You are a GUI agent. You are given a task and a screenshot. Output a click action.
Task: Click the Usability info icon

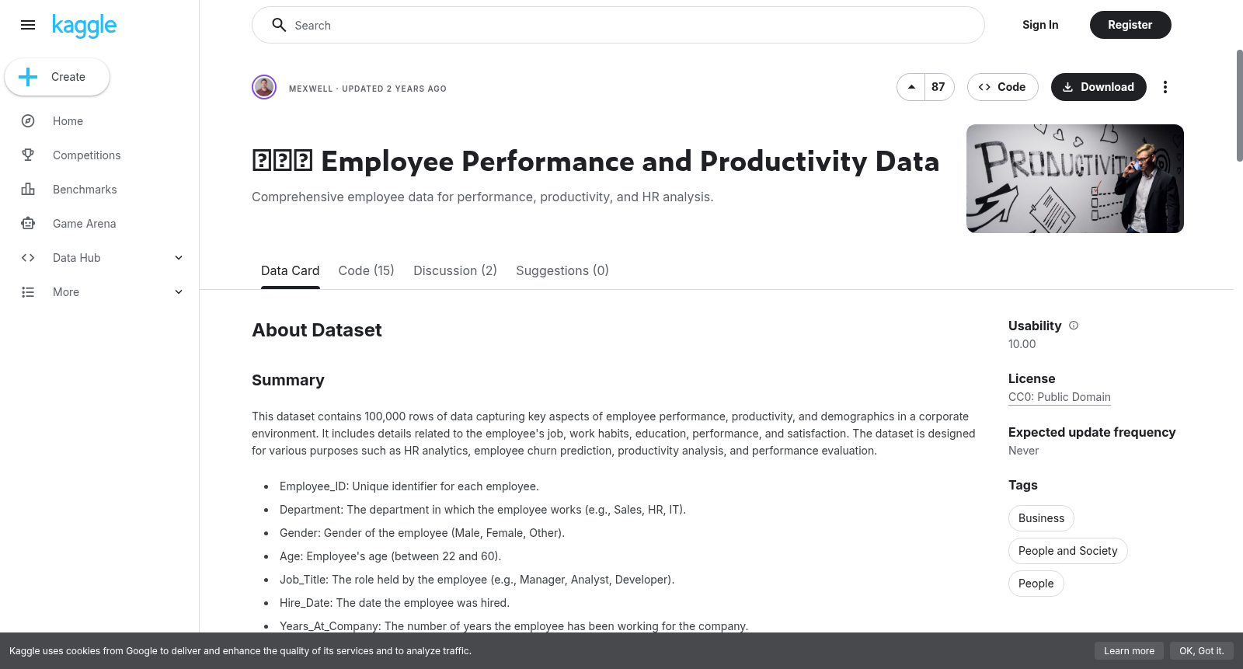(x=1074, y=326)
